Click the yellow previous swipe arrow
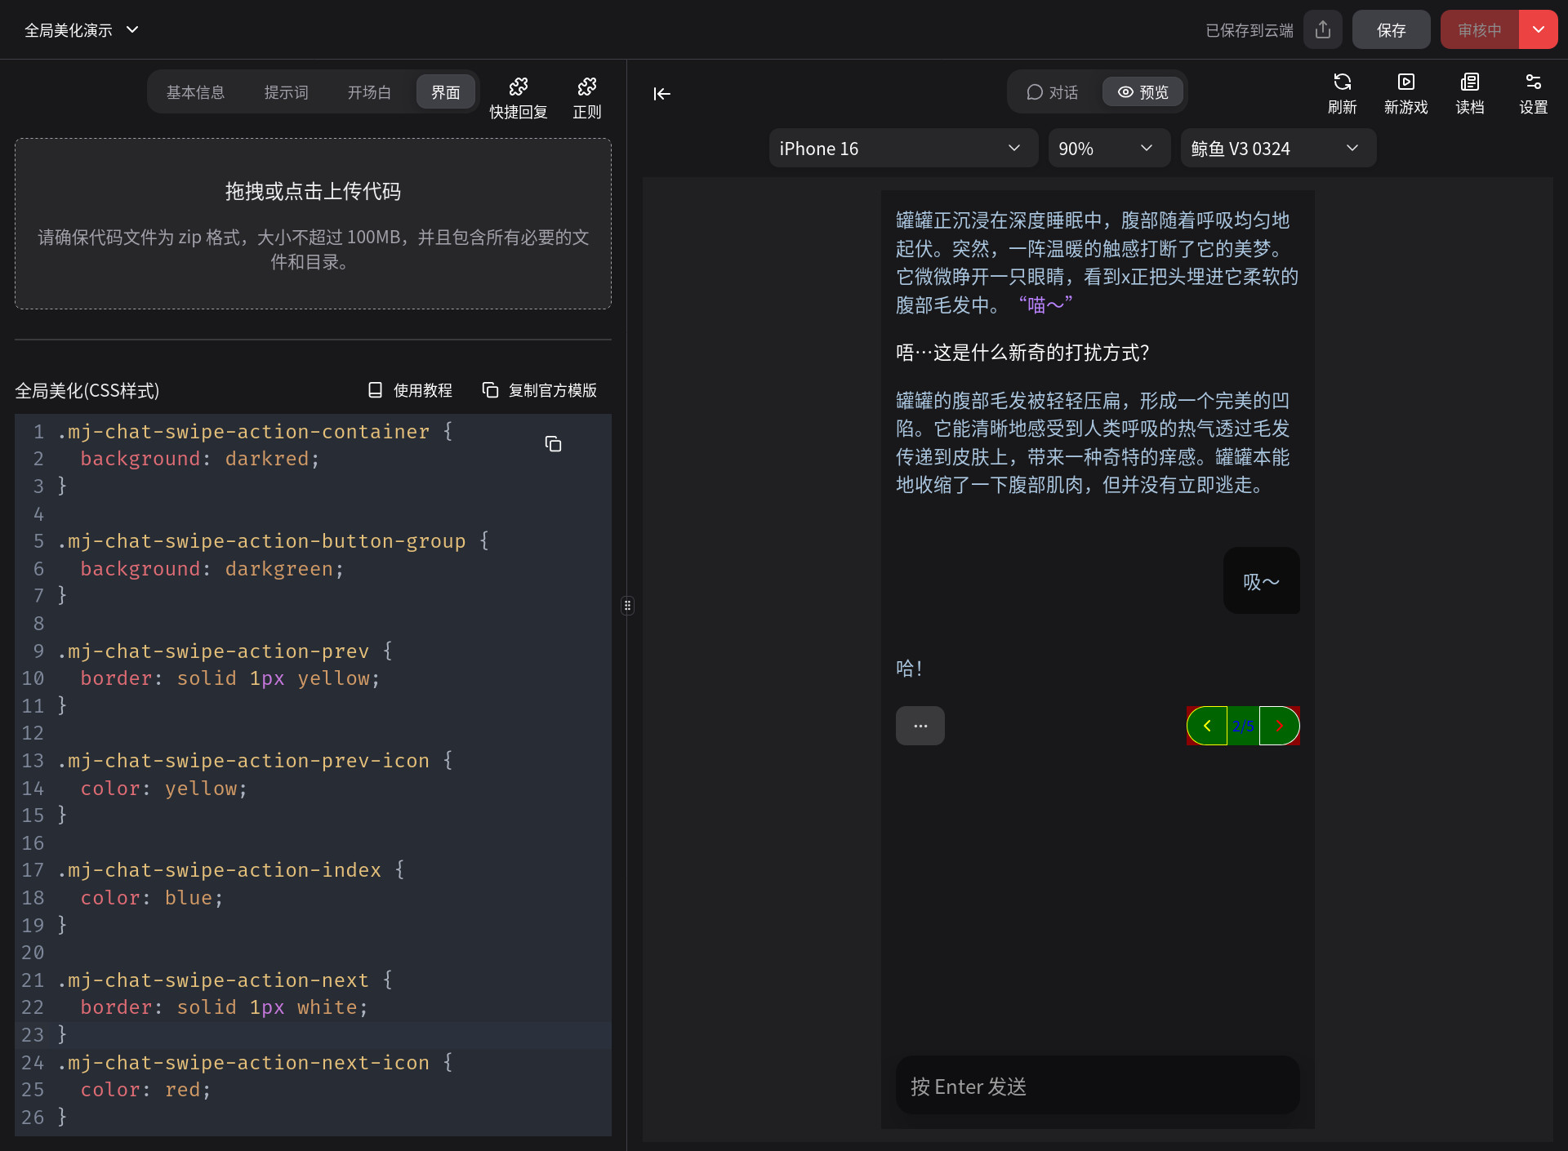This screenshot has width=1568, height=1151. (x=1207, y=726)
